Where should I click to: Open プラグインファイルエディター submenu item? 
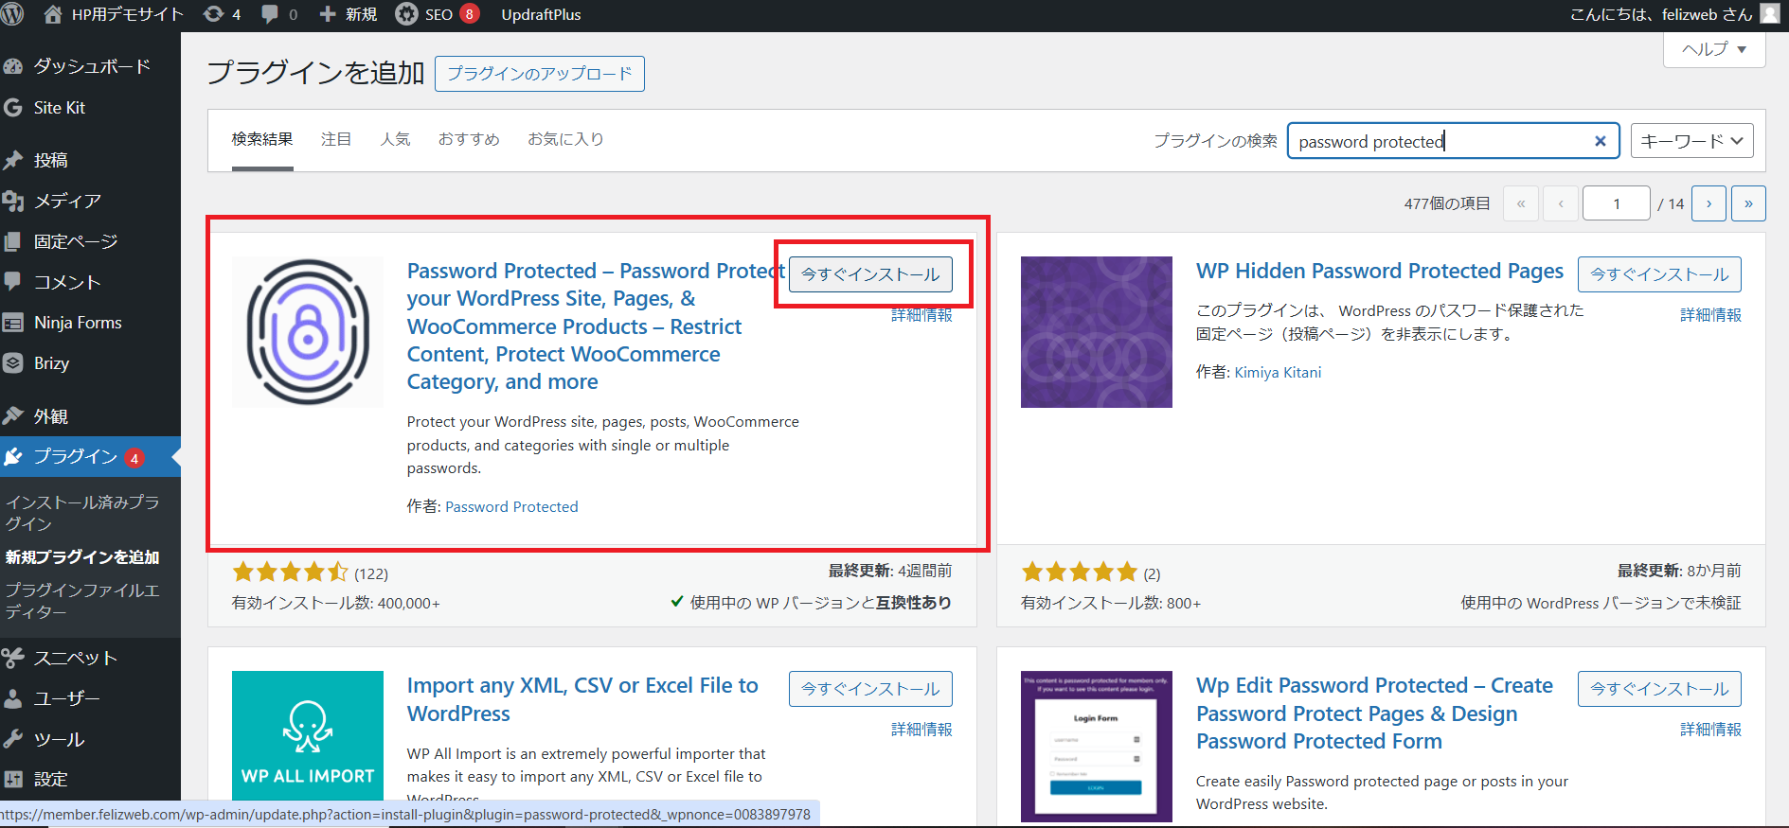pos(82,601)
